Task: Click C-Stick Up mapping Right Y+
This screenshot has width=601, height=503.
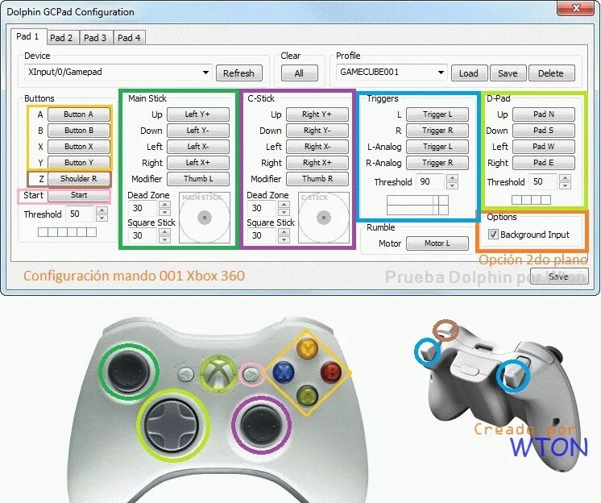Action: click(317, 114)
